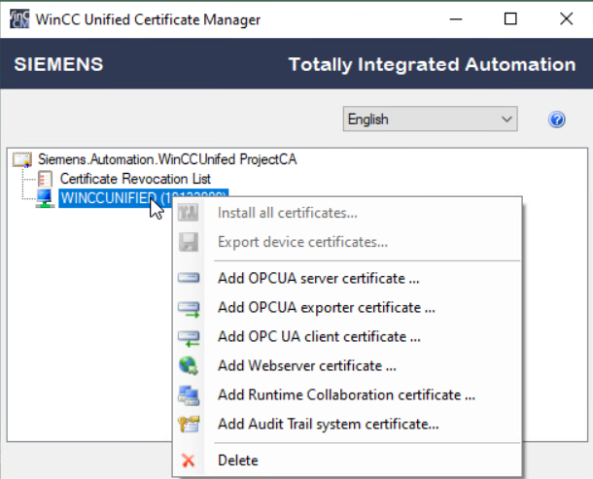This screenshot has width=593, height=479.
Task: Click the WINCCUNIFIED device computer icon
Action: pos(45,198)
